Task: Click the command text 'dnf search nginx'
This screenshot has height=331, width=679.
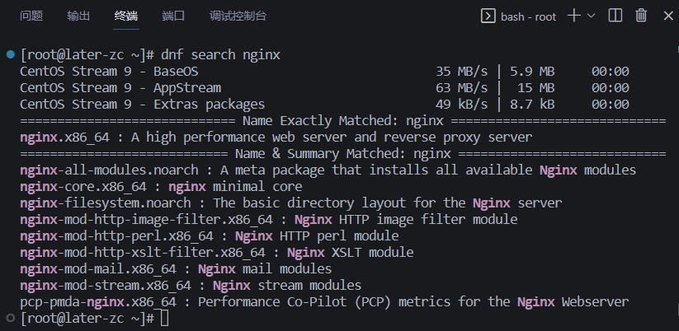Action: (220, 55)
